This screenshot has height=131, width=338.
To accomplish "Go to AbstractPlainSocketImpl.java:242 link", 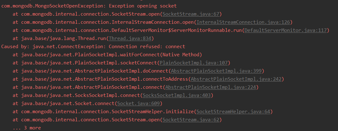I will [236, 79].
